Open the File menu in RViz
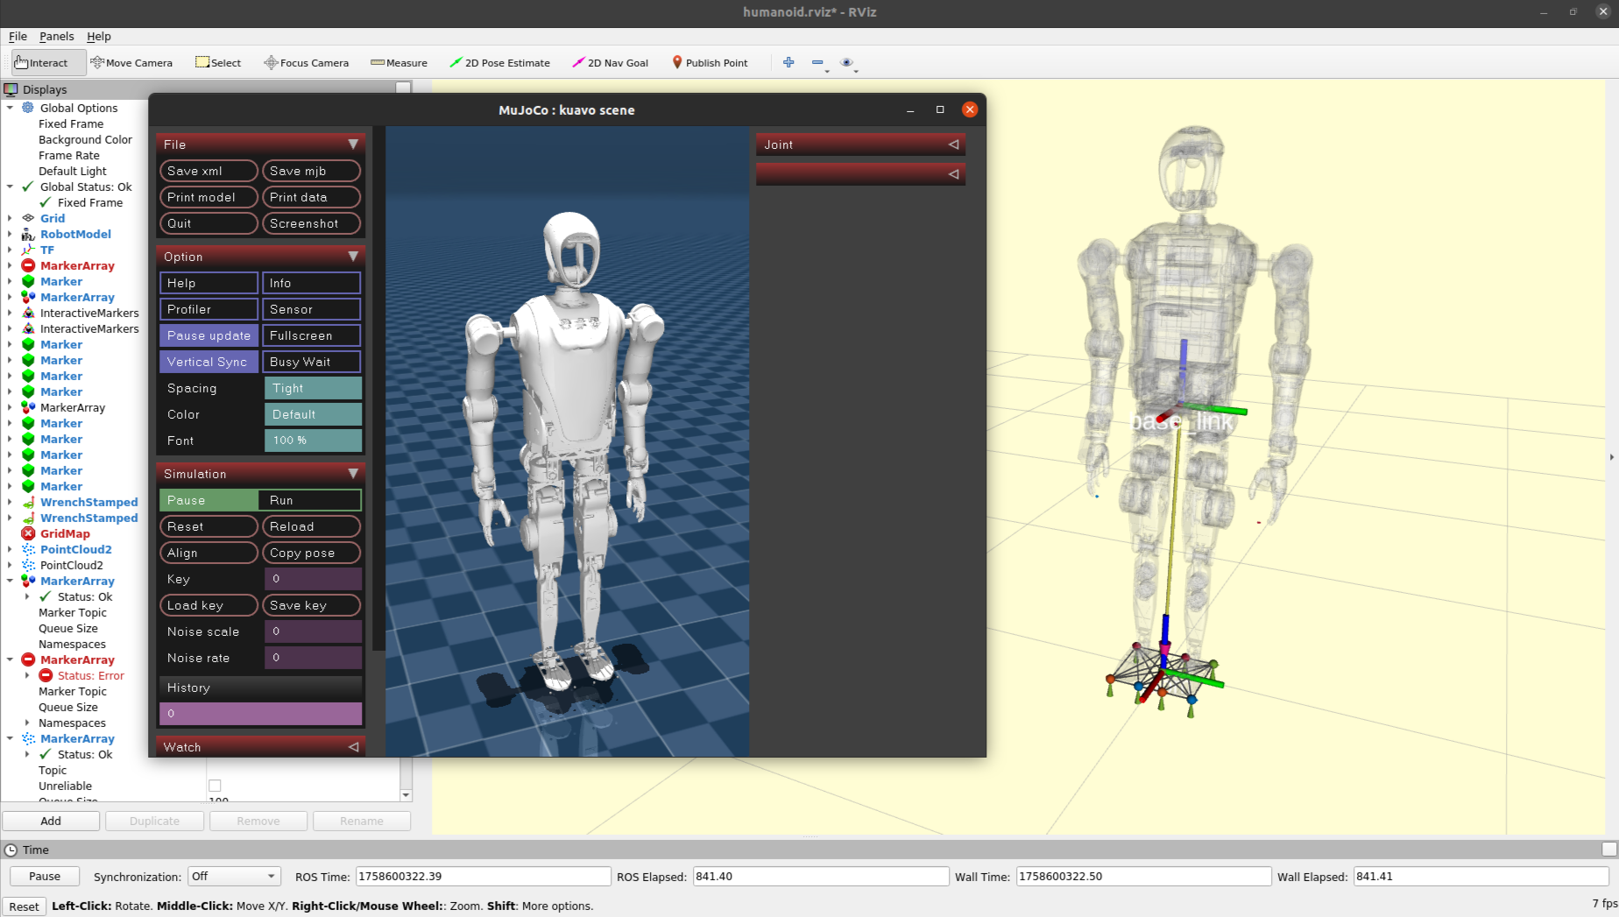This screenshot has height=917, width=1619. pos(18,36)
